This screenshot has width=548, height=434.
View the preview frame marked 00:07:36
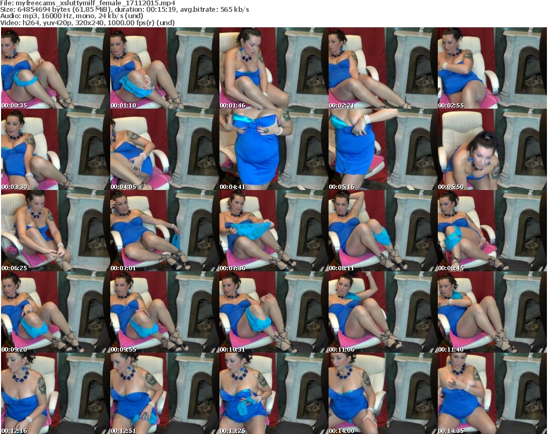[273, 231]
